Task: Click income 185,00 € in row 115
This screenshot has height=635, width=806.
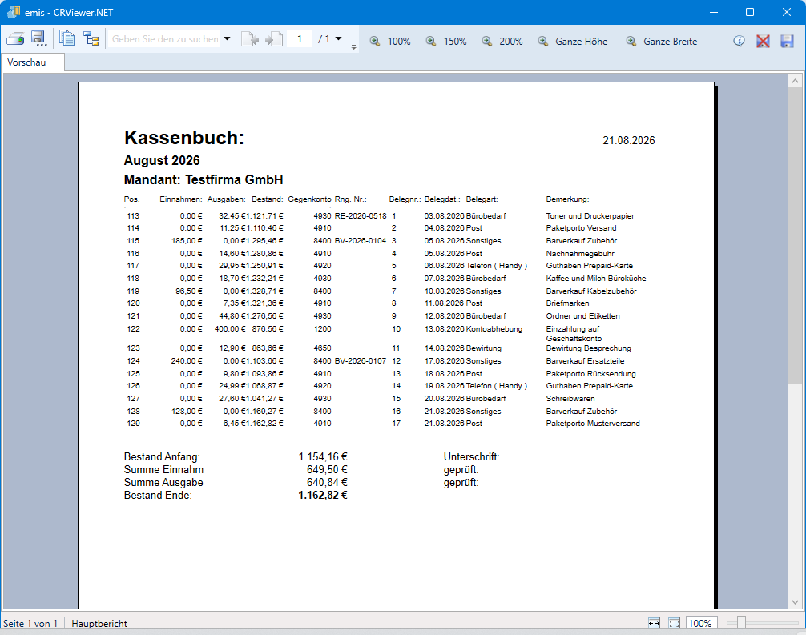Action: click(x=187, y=240)
